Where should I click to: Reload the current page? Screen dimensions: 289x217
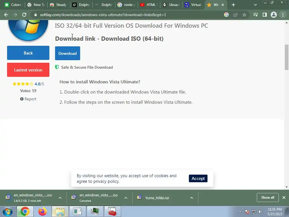pyautogui.click(x=24, y=15)
